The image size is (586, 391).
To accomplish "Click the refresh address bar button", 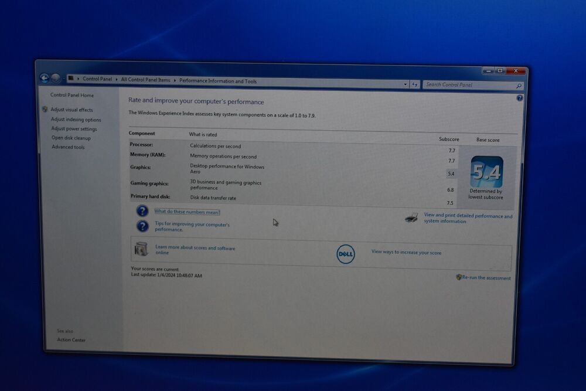I will 415,85.
